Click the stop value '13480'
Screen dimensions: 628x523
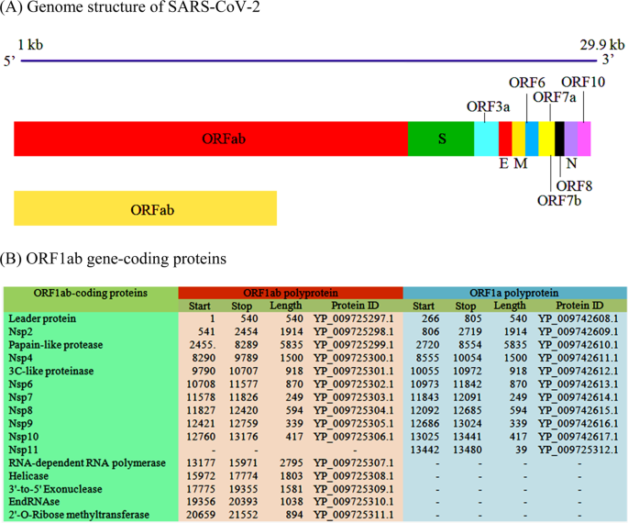click(x=468, y=451)
